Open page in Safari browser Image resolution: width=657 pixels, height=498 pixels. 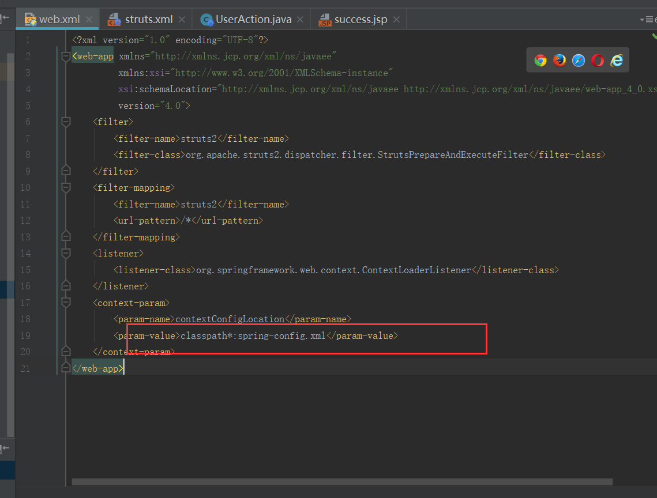(x=579, y=61)
